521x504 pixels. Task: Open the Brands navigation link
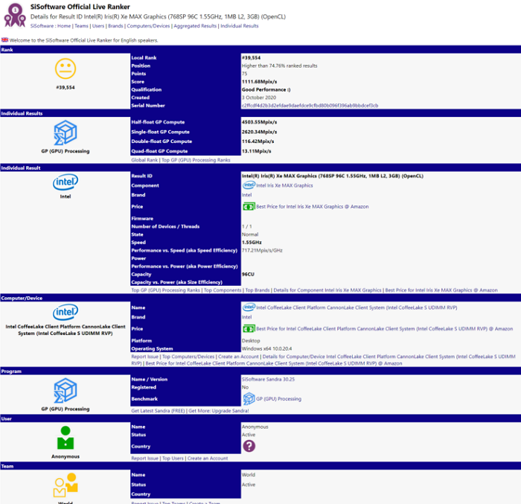click(x=115, y=26)
